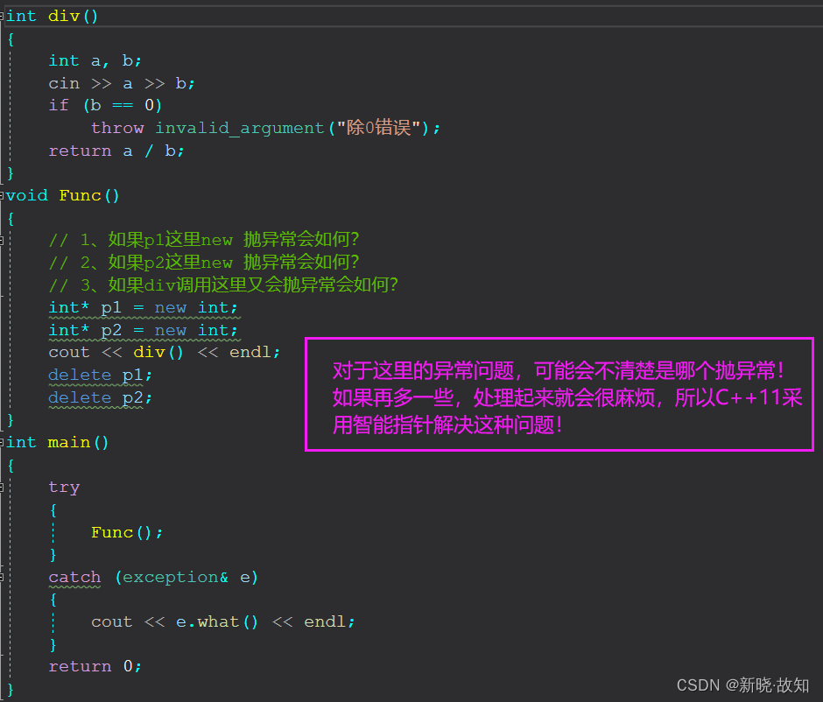823x702 pixels.
Task: Click the string literal "除0错误"
Action: point(378,128)
